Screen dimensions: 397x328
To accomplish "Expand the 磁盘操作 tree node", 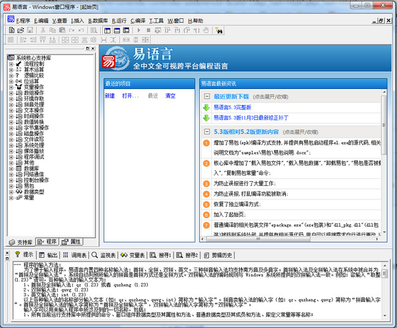I will tap(11, 134).
